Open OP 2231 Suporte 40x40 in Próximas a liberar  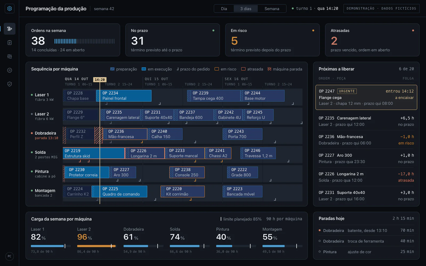tap(366, 196)
